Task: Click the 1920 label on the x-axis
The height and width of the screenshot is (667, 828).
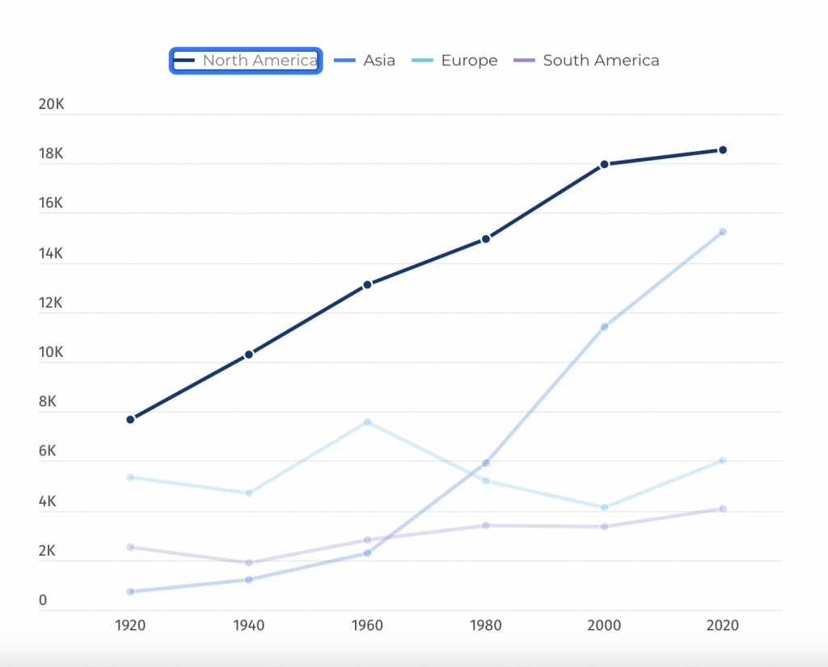Action: coord(130,626)
